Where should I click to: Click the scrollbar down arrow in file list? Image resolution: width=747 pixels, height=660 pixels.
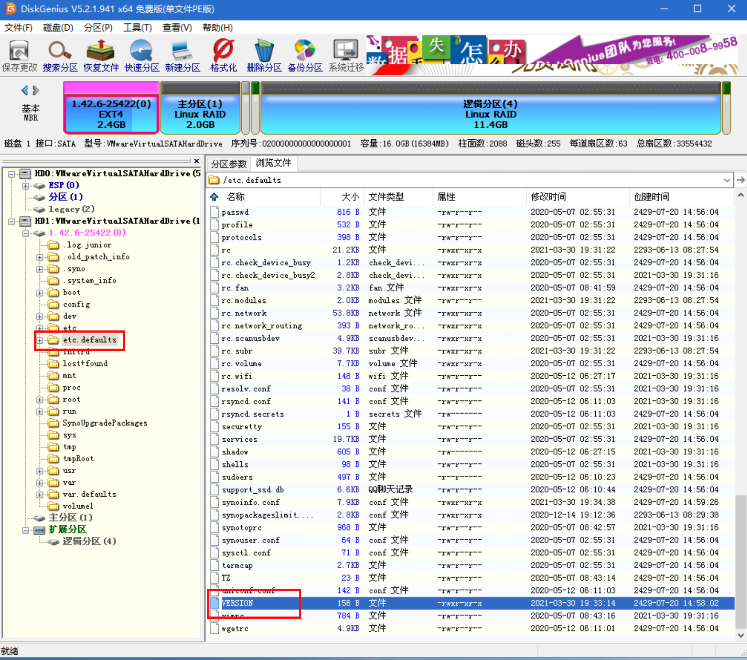[740, 635]
